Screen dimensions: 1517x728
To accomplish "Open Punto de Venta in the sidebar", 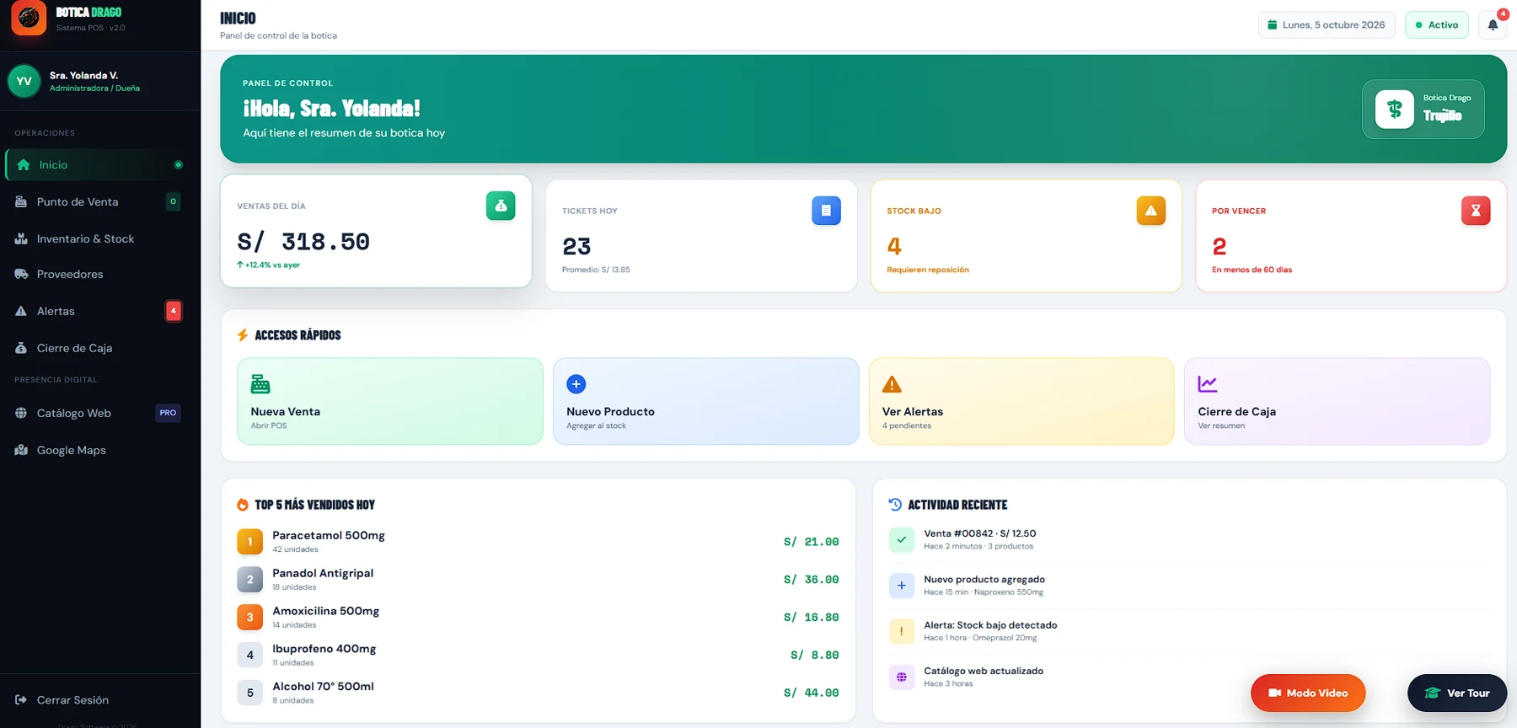I will tap(100, 201).
